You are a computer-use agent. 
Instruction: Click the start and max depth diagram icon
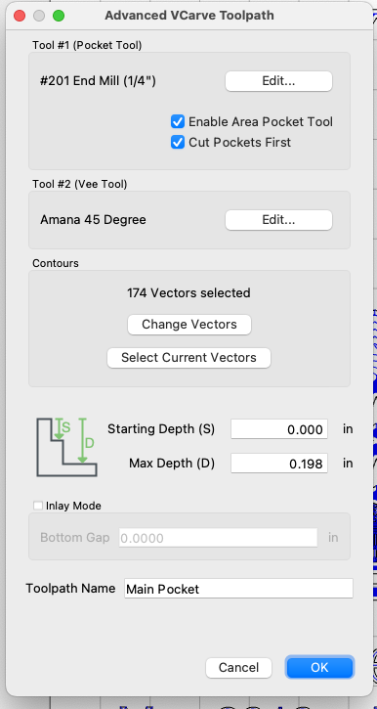[x=66, y=447]
